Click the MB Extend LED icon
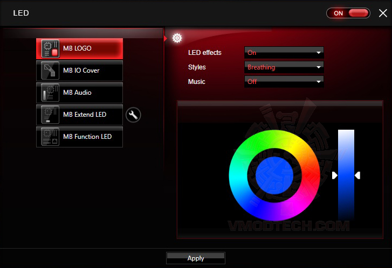 [x=50, y=115]
